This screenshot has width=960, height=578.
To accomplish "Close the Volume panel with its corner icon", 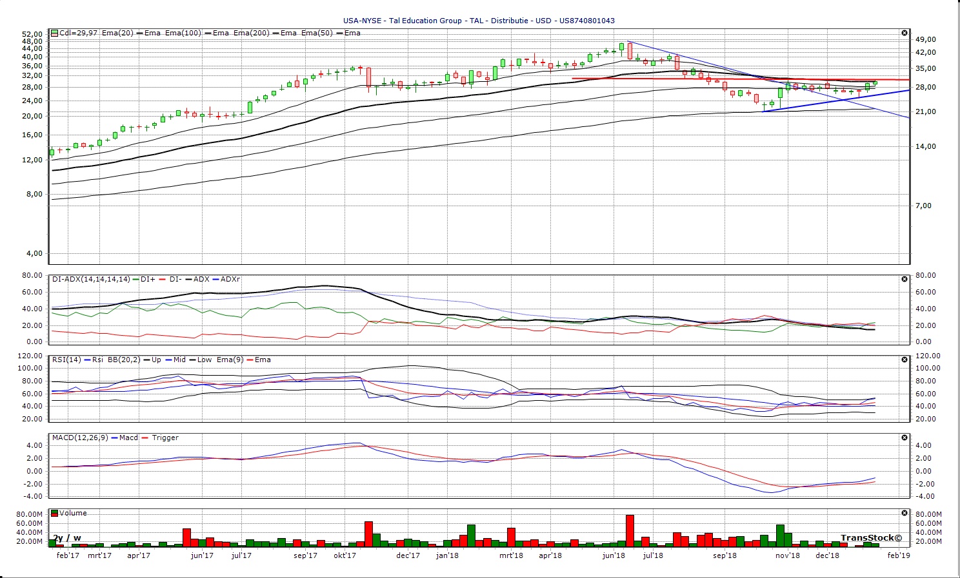I will point(905,513).
